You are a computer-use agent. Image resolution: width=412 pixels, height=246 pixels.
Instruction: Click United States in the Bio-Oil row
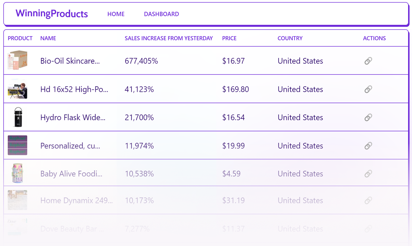300,61
